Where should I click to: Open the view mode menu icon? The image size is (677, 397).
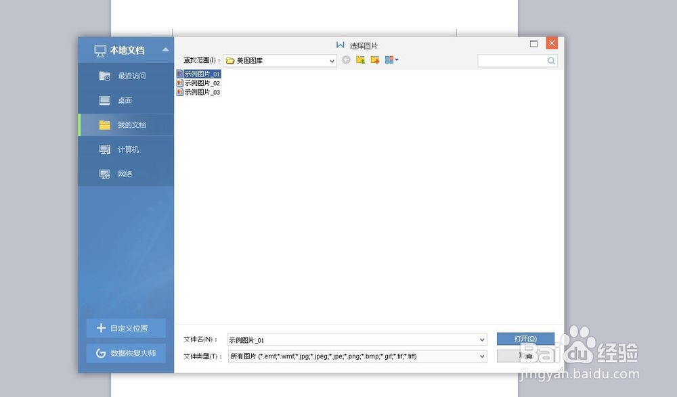(x=391, y=60)
